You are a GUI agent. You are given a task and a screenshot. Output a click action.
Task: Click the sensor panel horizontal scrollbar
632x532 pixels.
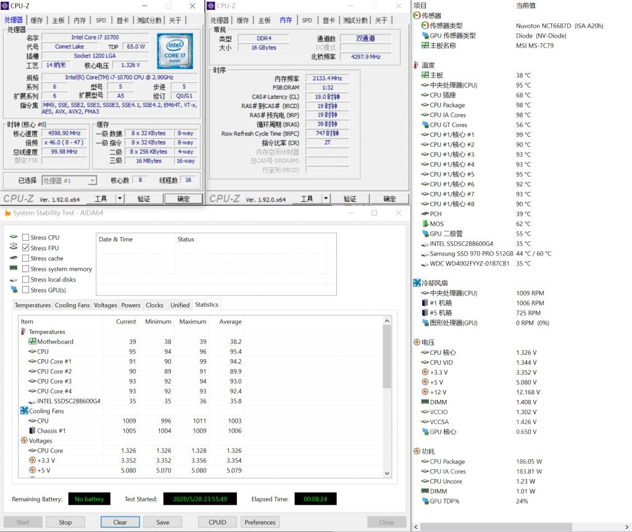496,527
